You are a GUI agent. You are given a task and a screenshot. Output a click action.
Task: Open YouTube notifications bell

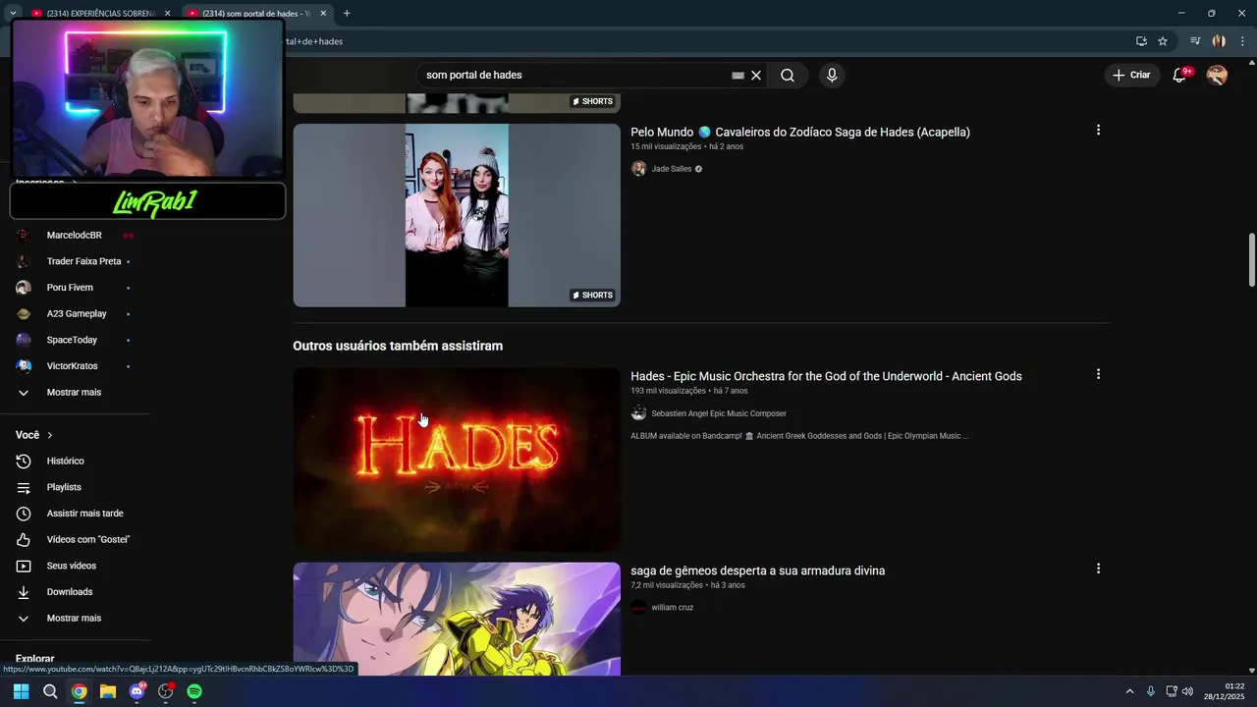point(1180,76)
